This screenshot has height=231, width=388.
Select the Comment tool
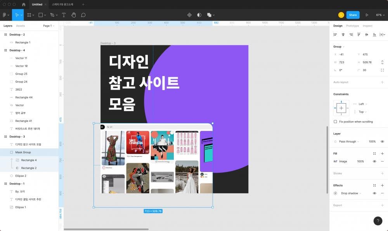coord(83,15)
